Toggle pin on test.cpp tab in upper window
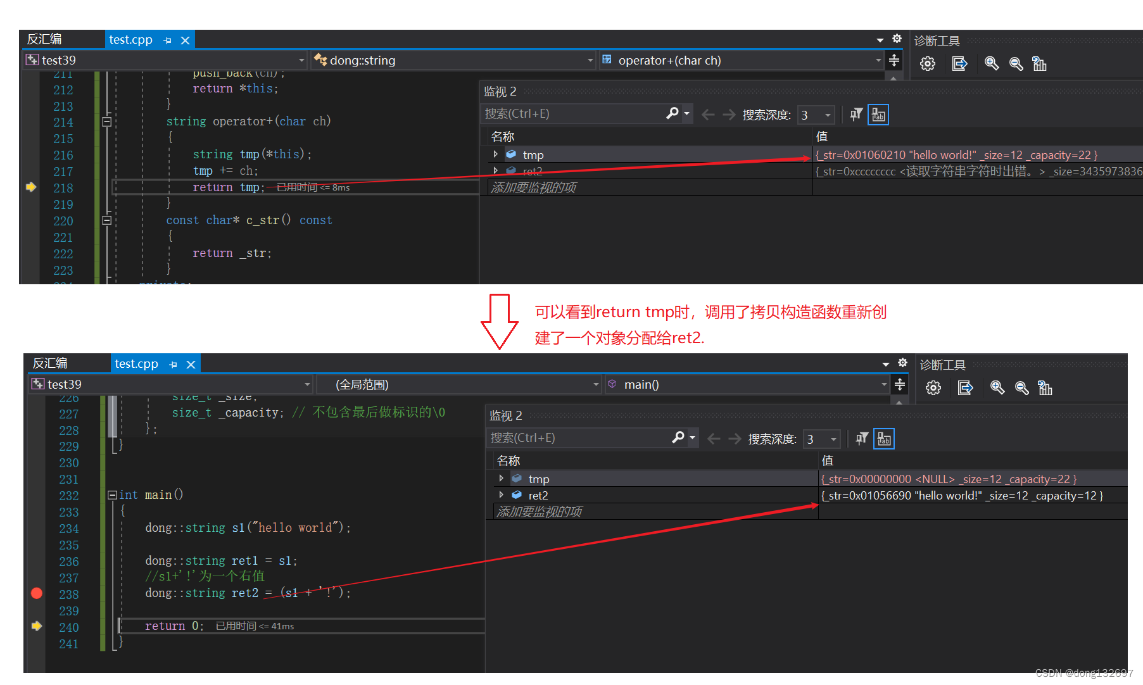The width and height of the screenshot is (1143, 685). click(x=168, y=41)
